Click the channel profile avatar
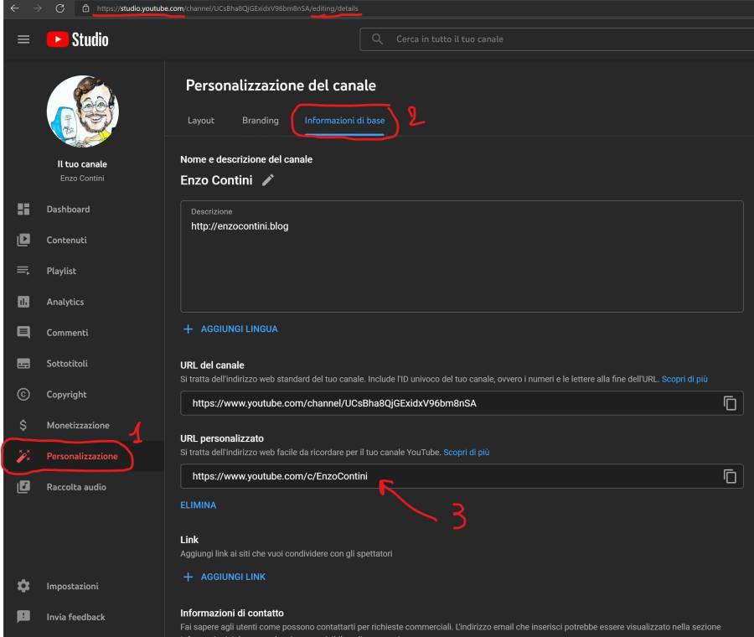This screenshot has height=637, width=754. tap(82, 111)
